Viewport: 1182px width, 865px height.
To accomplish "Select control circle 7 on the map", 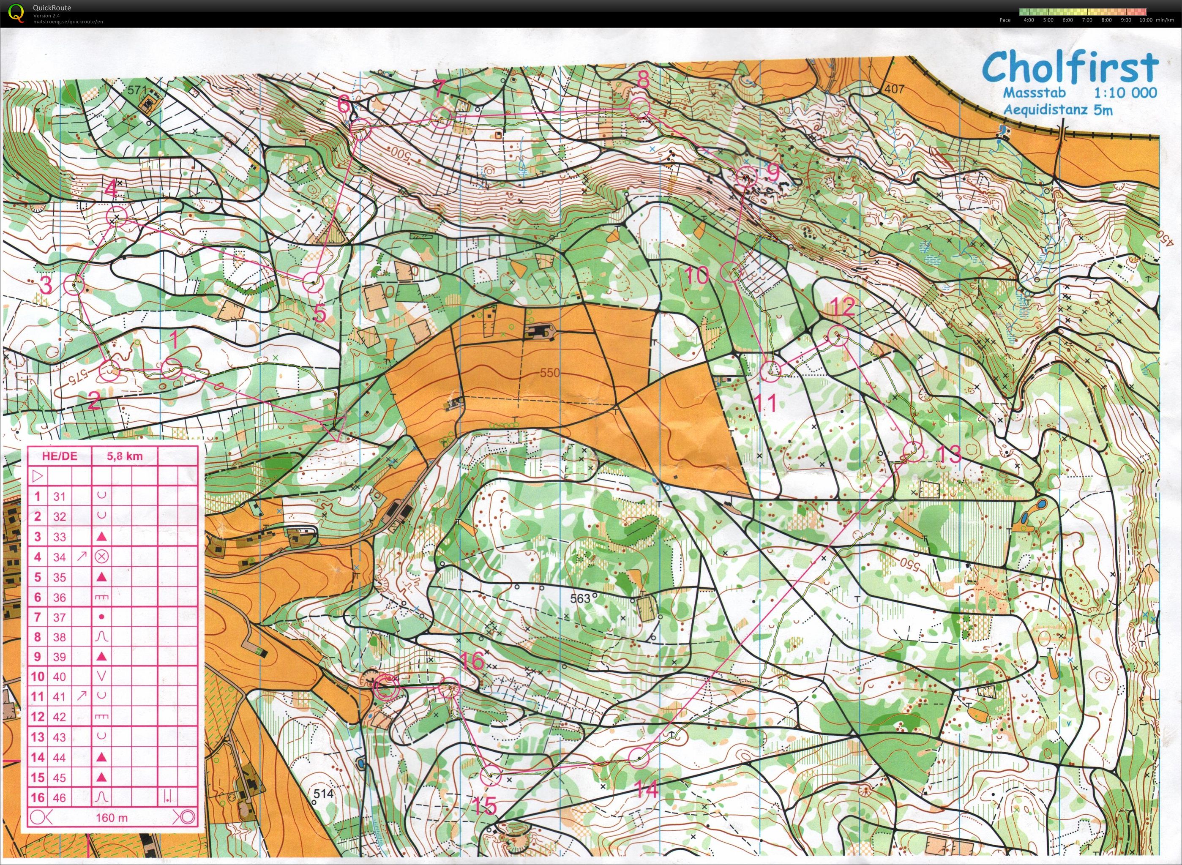I will [x=442, y=118].
